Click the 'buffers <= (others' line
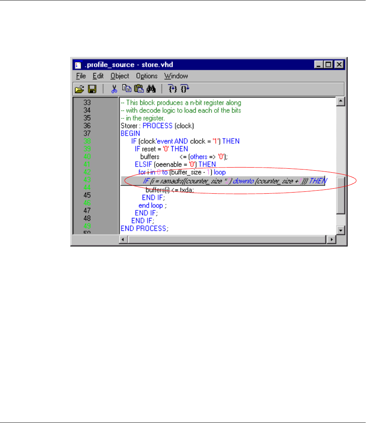 point(184,157)
